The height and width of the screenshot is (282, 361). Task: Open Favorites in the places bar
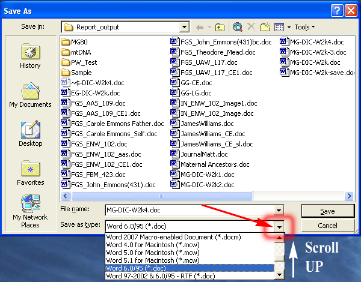point(31,173)
